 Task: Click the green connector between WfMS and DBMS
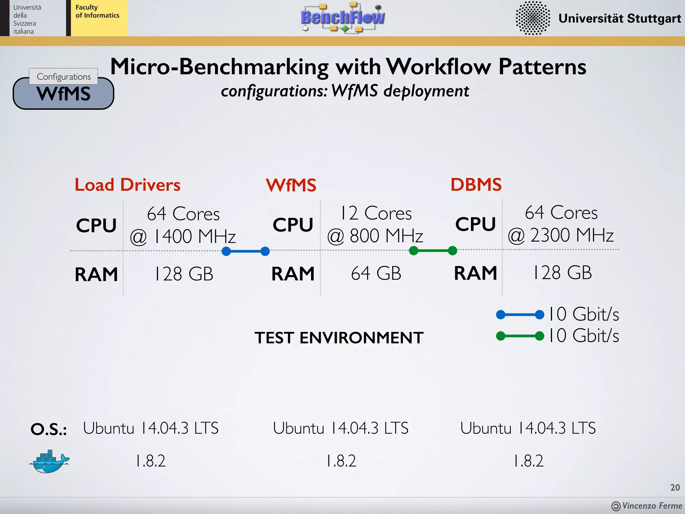tap(433, 250)
